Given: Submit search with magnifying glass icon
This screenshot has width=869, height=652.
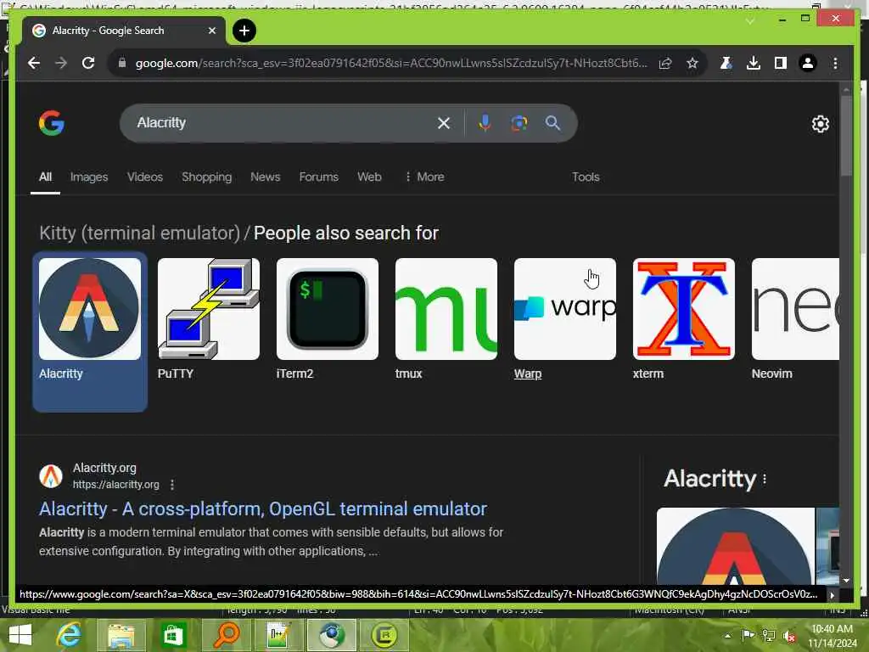Looking at the screenshot, I should pos(552,122).
